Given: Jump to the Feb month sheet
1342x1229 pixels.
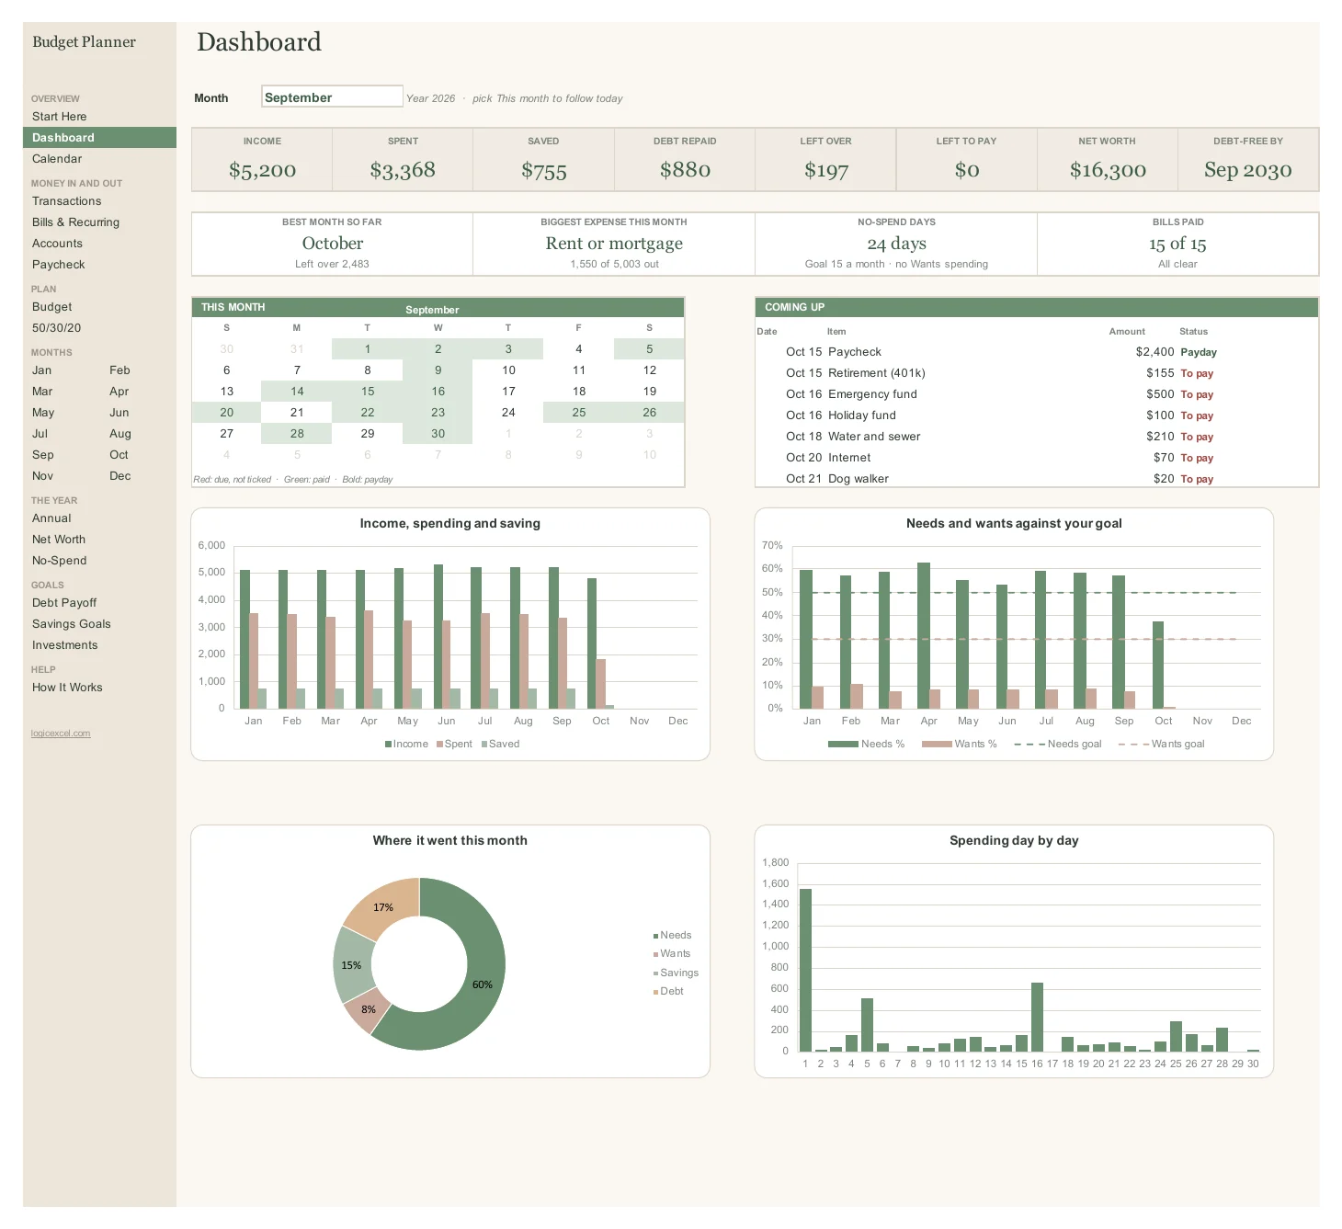Looking at the screenshot, I should point(119,370).
